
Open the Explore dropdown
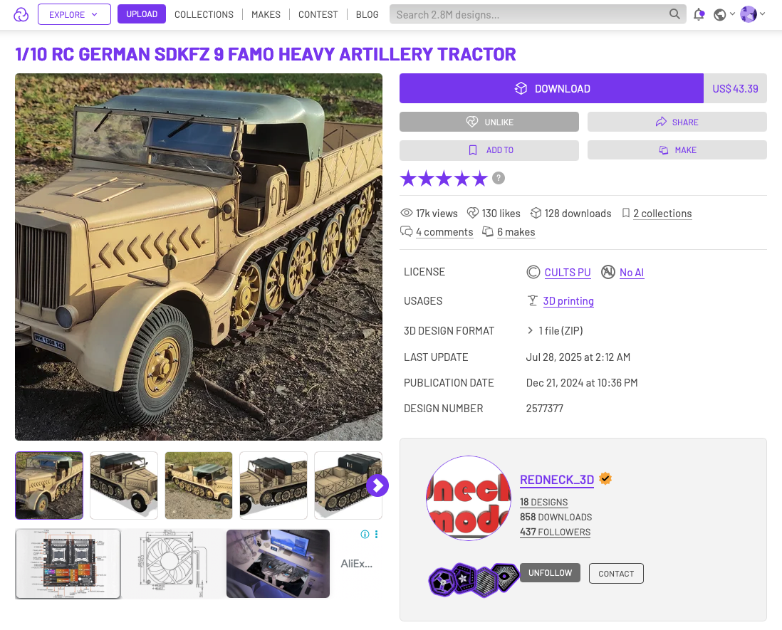click(74, 14)
